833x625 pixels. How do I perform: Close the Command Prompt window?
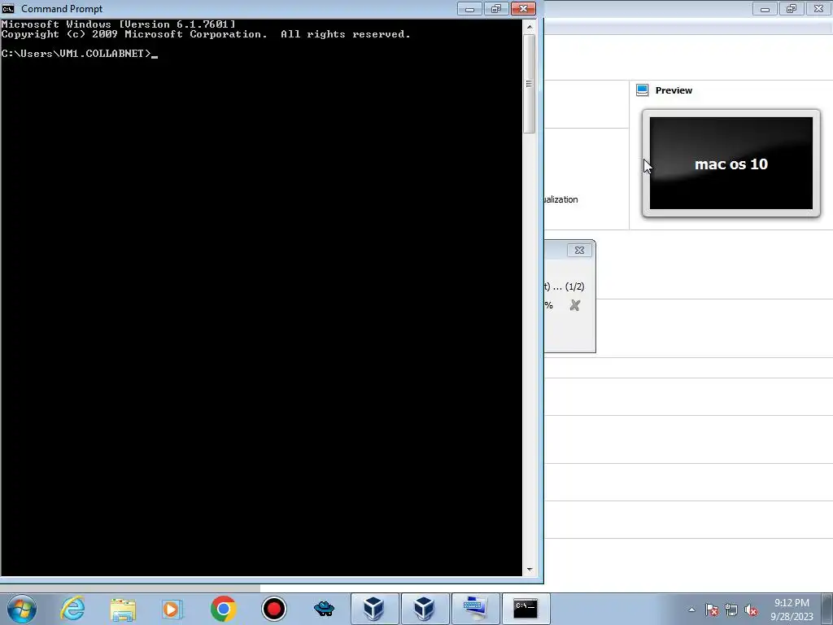(523, 8)
